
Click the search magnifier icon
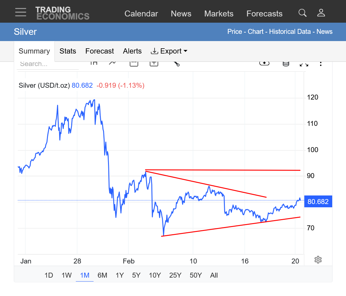[302, 13]
